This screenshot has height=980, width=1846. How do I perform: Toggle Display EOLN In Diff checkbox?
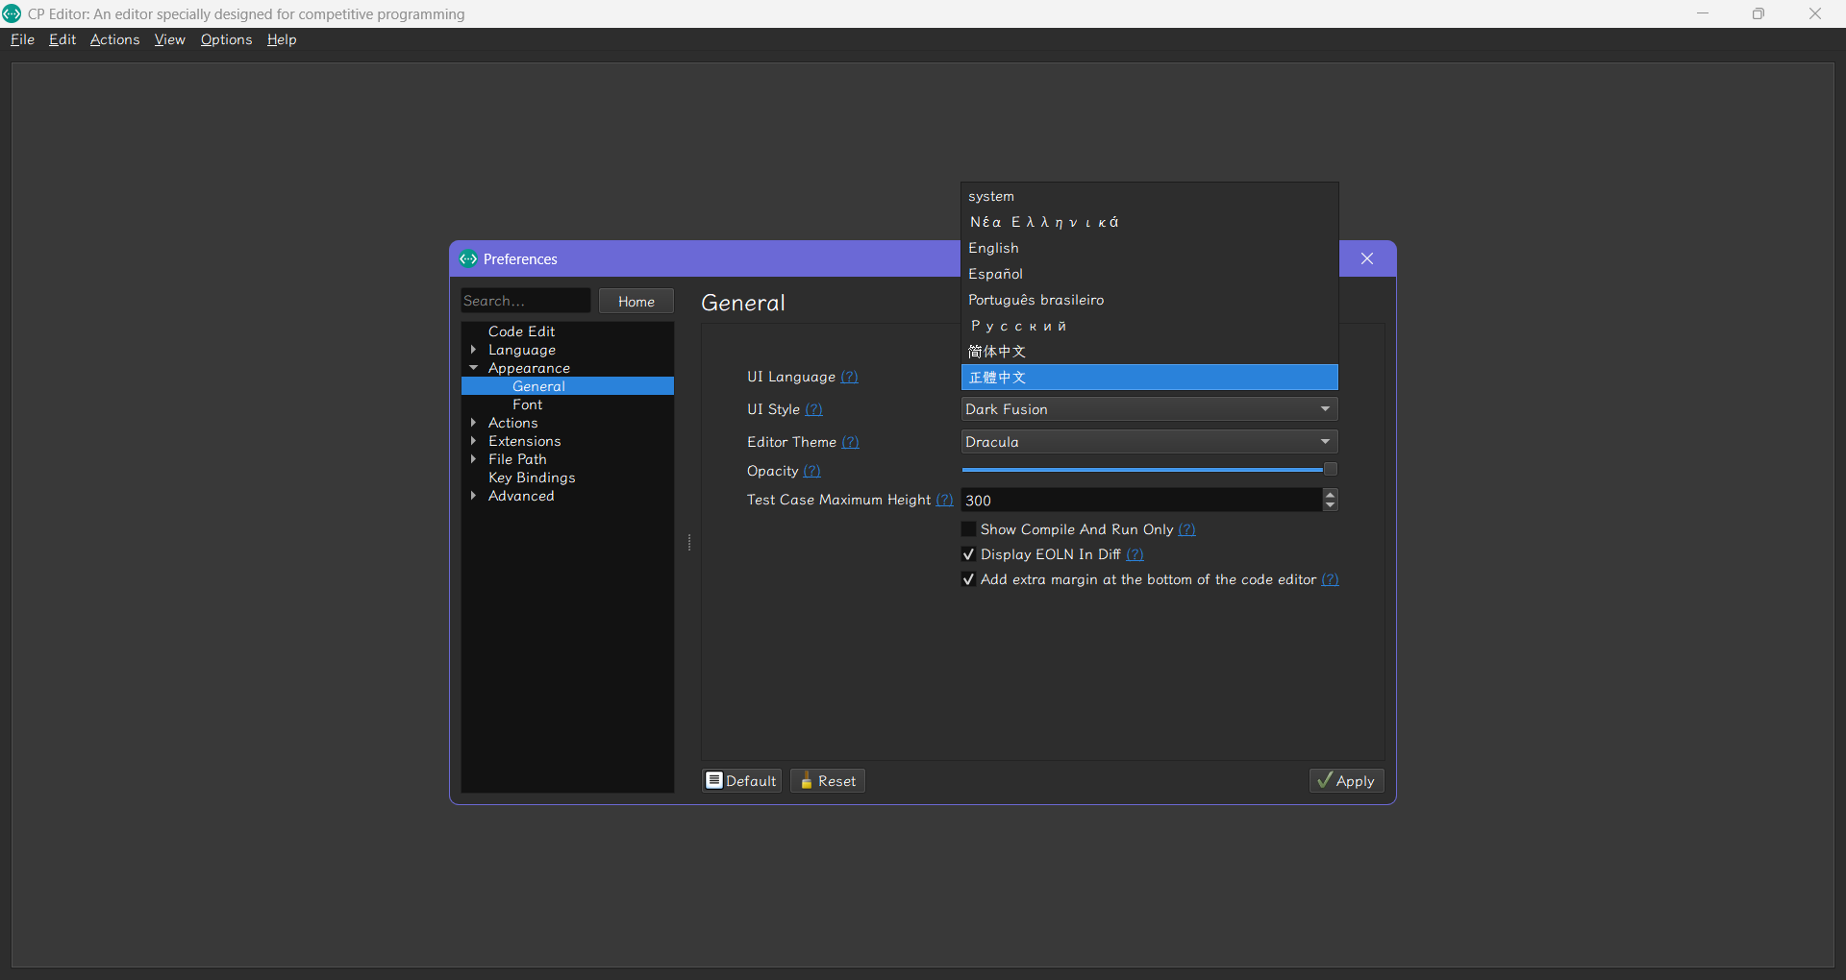(x=969, y=554)
